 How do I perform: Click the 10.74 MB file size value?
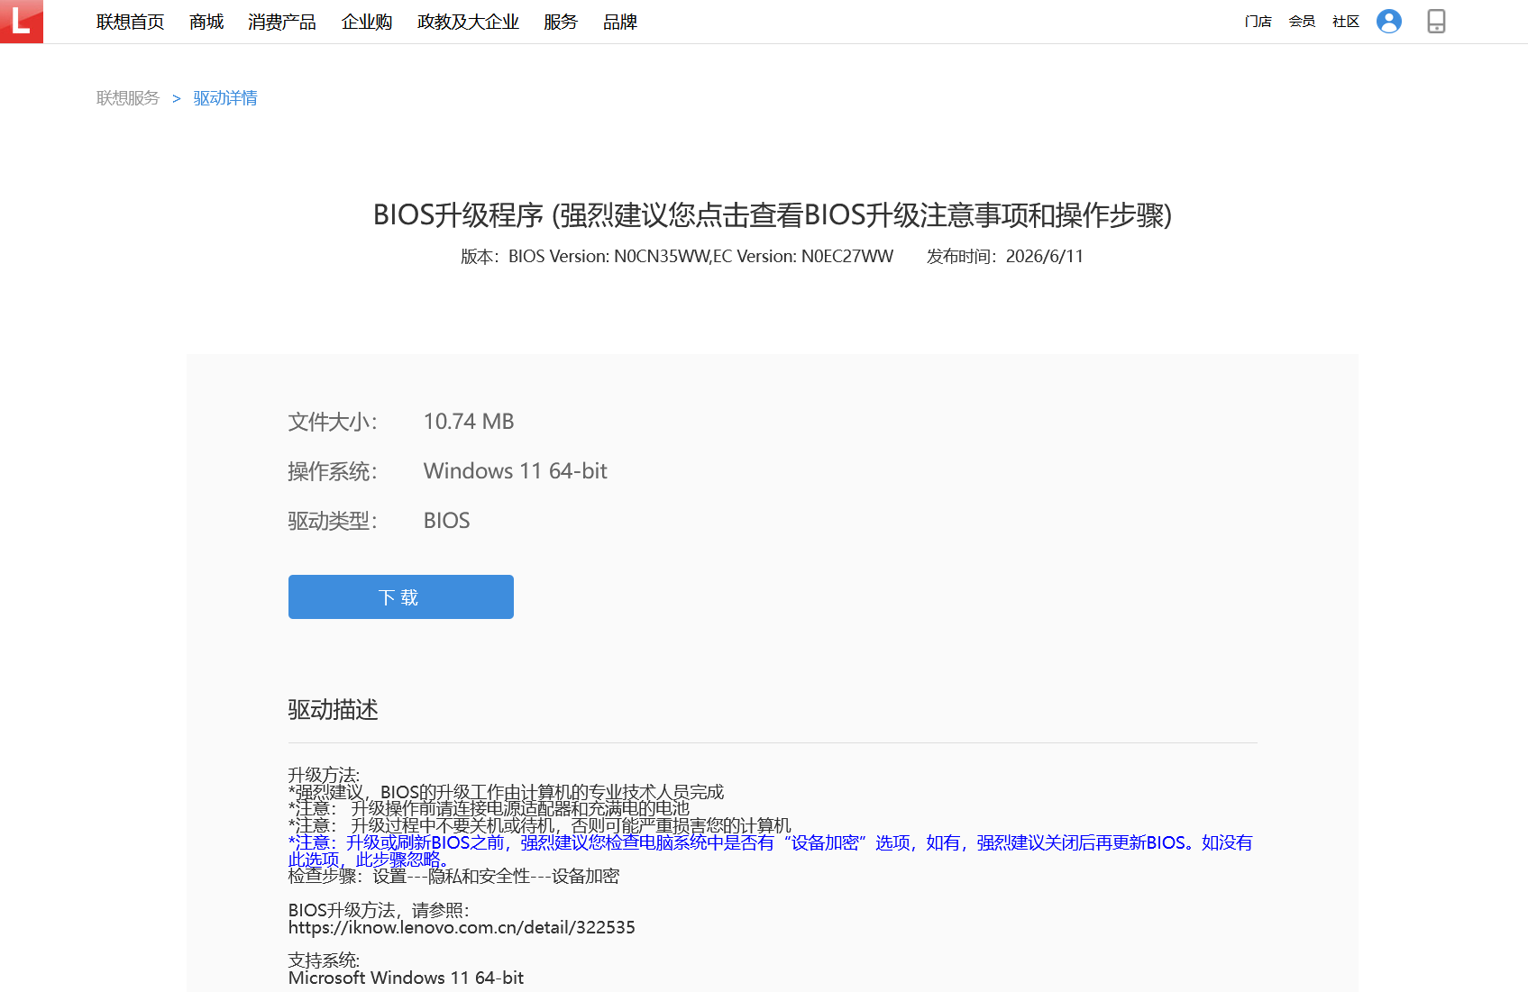[469, 422]
